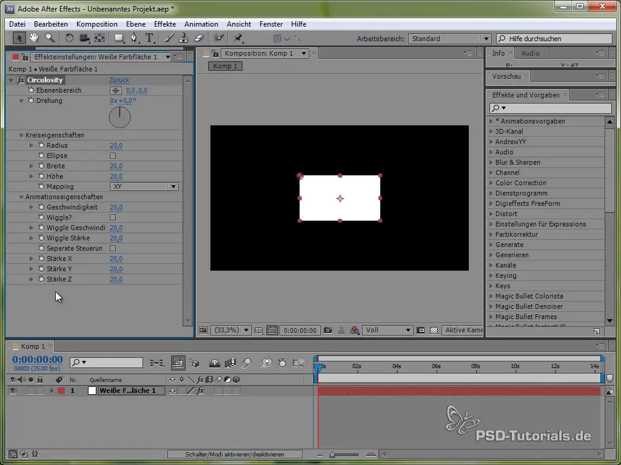The height and width of the screenshot is (465, 621).
Task: Toggle transparency grid in composition viewer
Action: (434, 330)
